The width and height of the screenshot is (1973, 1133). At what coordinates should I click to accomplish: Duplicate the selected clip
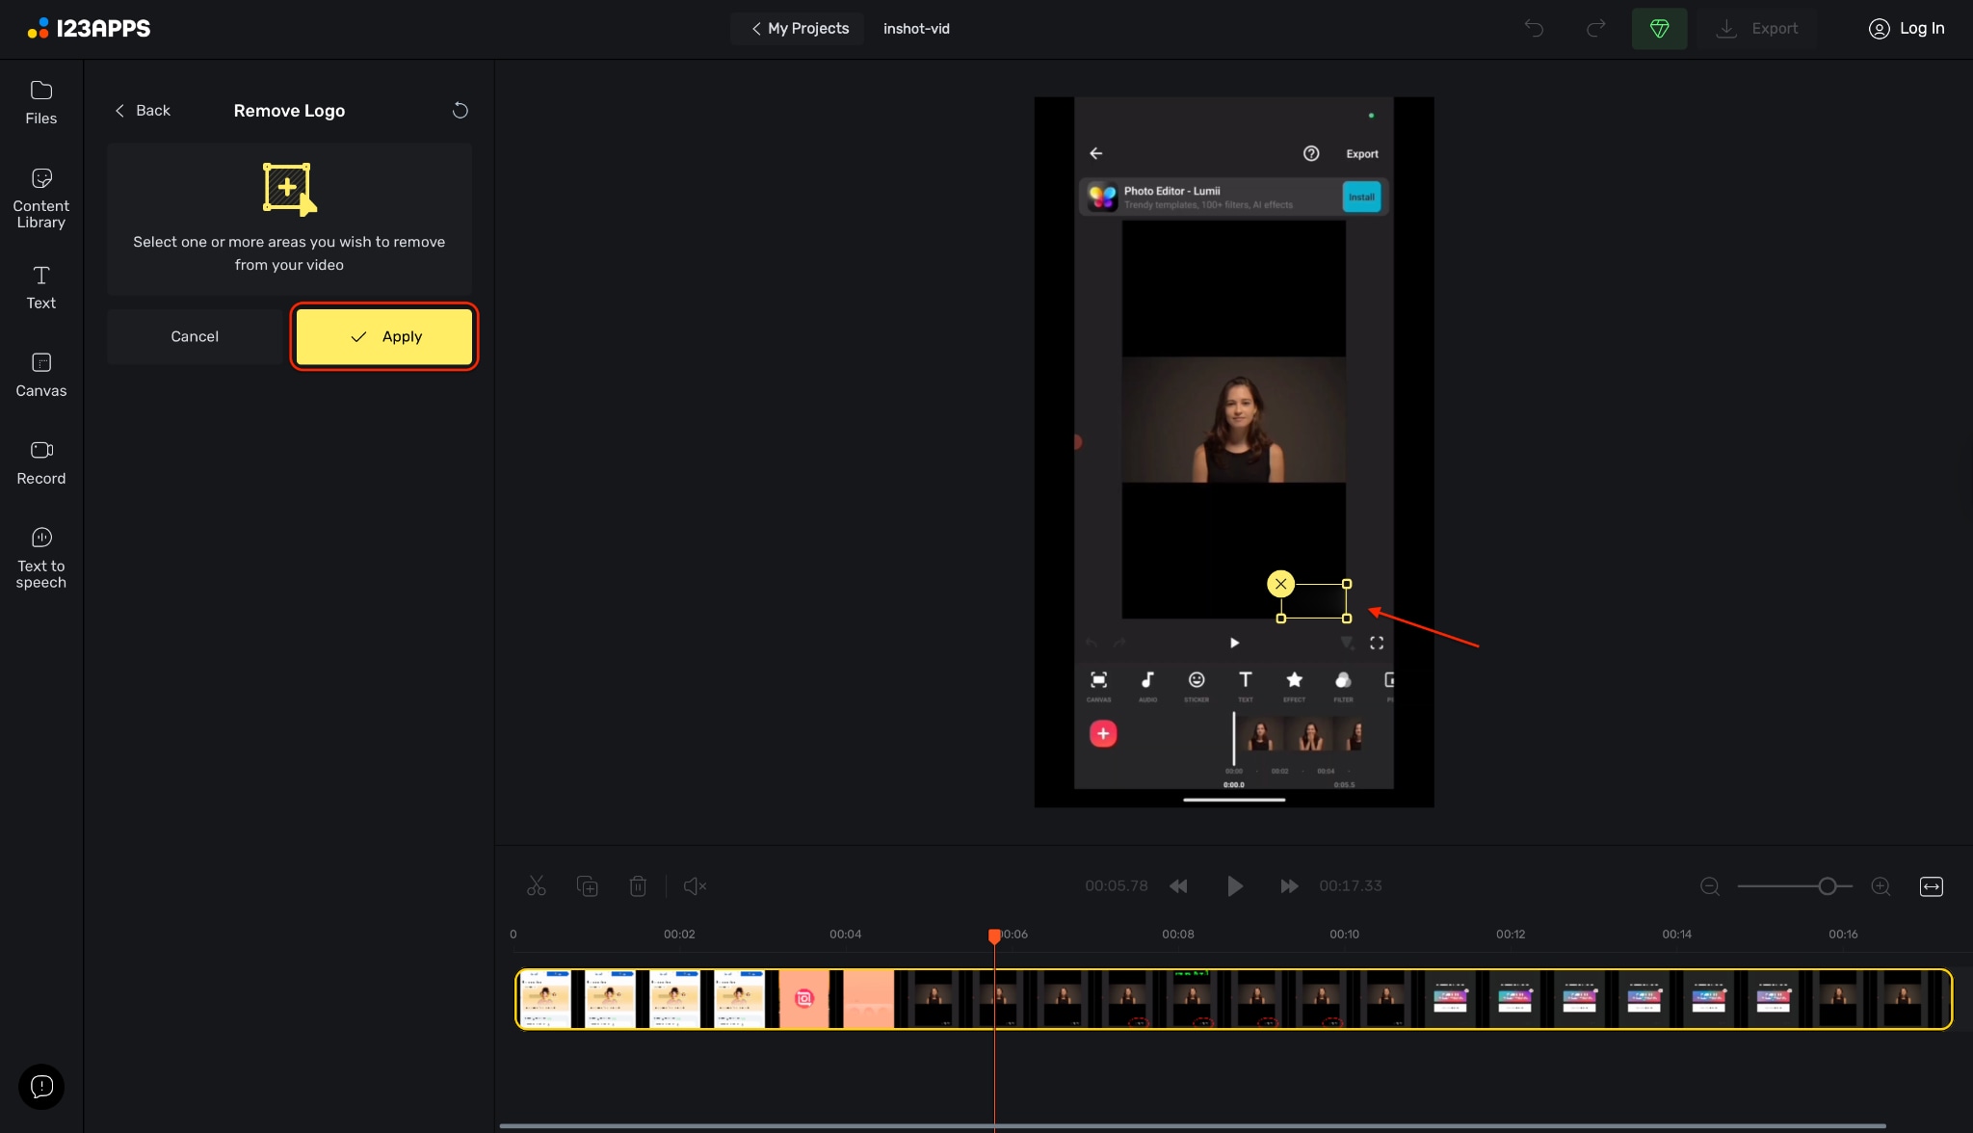[588, 885]
